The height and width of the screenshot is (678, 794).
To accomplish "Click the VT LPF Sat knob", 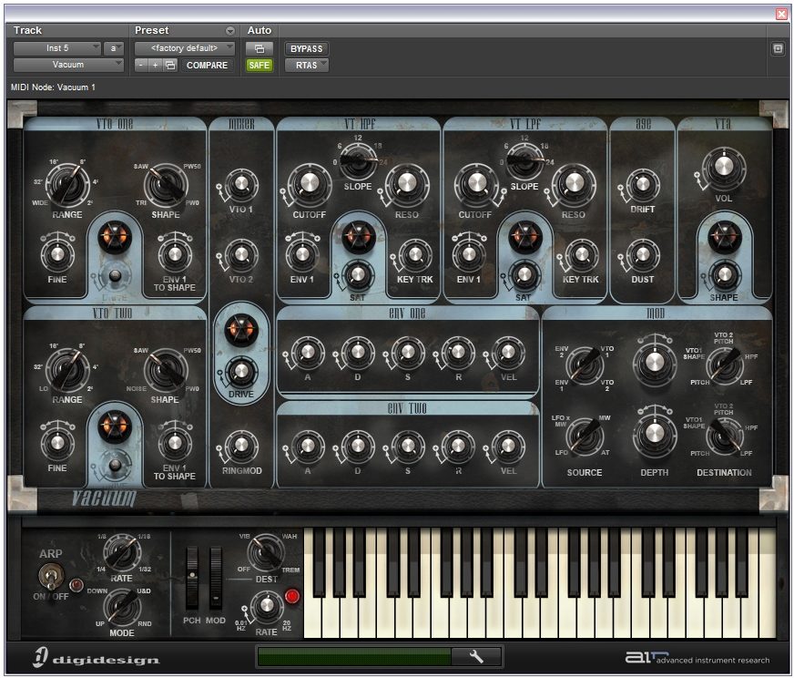I will (524, 274).
